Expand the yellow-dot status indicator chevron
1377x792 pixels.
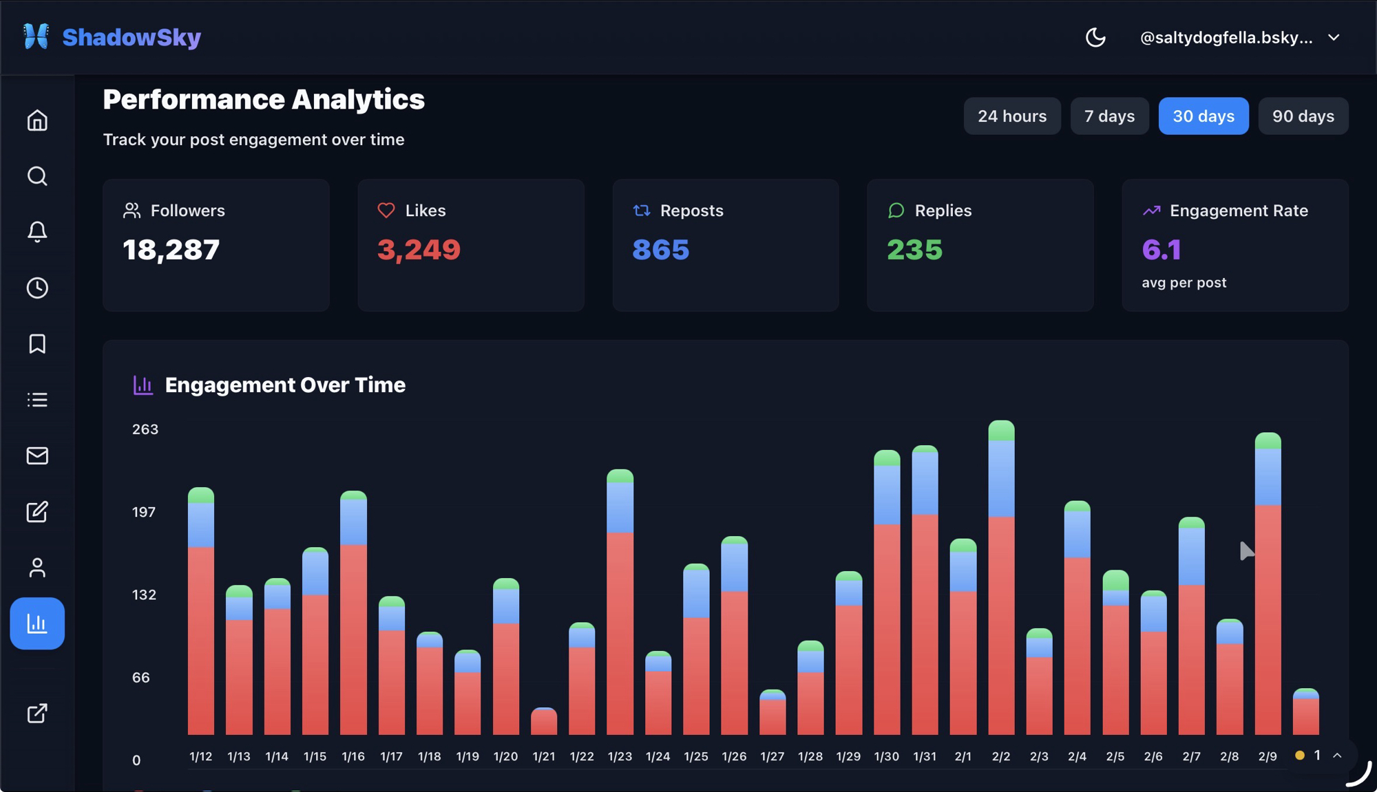[1337, 756]
